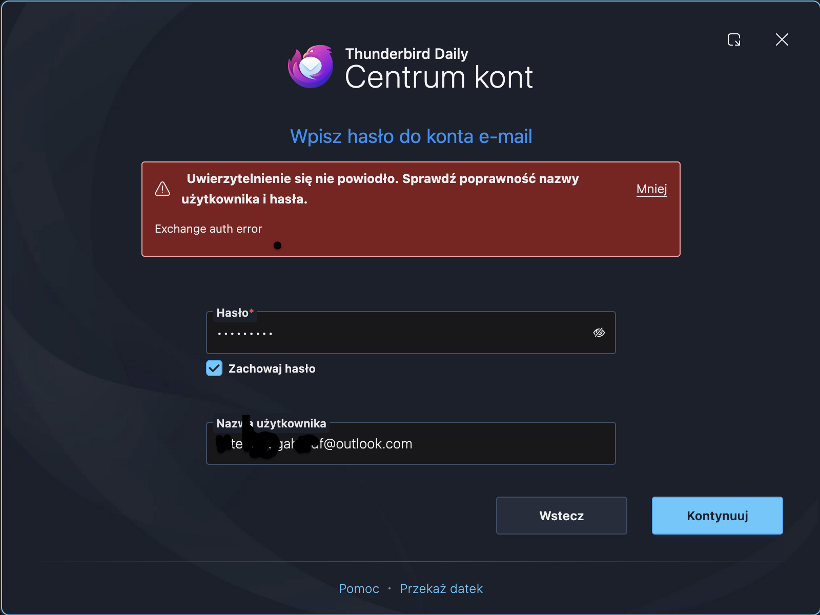820x615 pixels.
Task: Click the Centrum kont title text
Action: [x=439, y=77]
